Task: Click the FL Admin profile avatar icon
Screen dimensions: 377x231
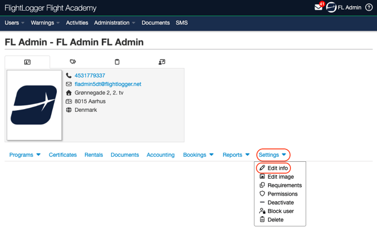Action: coord(331,7)
